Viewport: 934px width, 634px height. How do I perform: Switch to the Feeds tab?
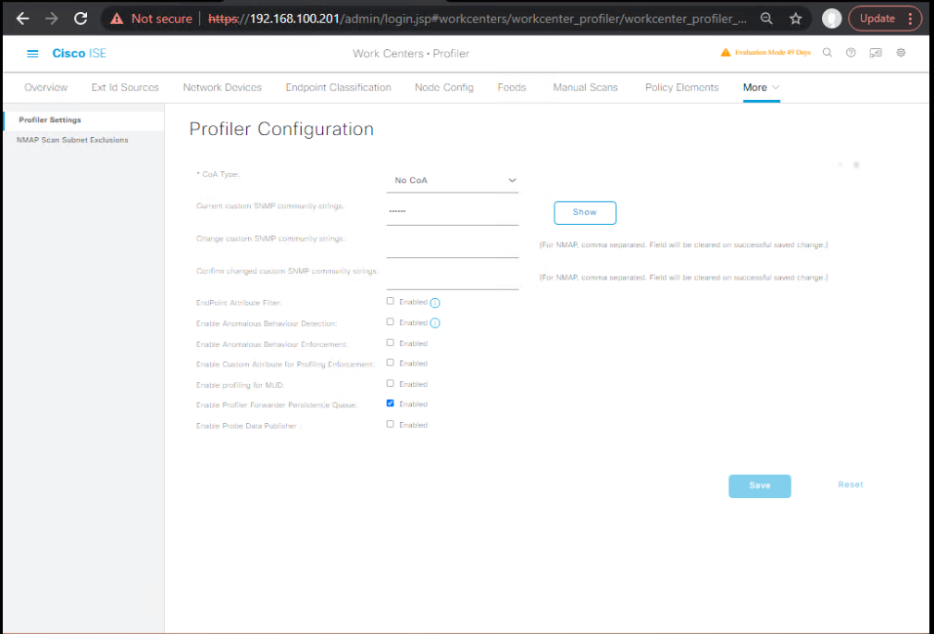[512, 88]
